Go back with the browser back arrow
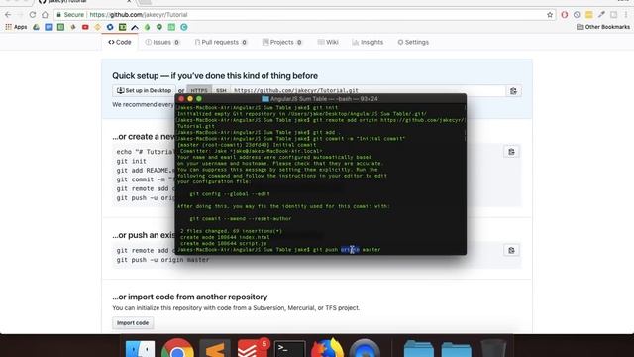The width and height of the screenshot is (634, 357). (8, 15)
